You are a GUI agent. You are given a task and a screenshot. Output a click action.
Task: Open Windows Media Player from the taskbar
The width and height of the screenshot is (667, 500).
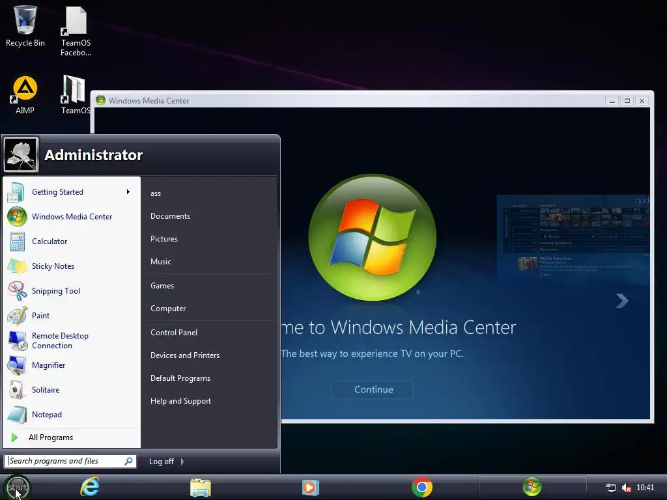click(311, 488)
